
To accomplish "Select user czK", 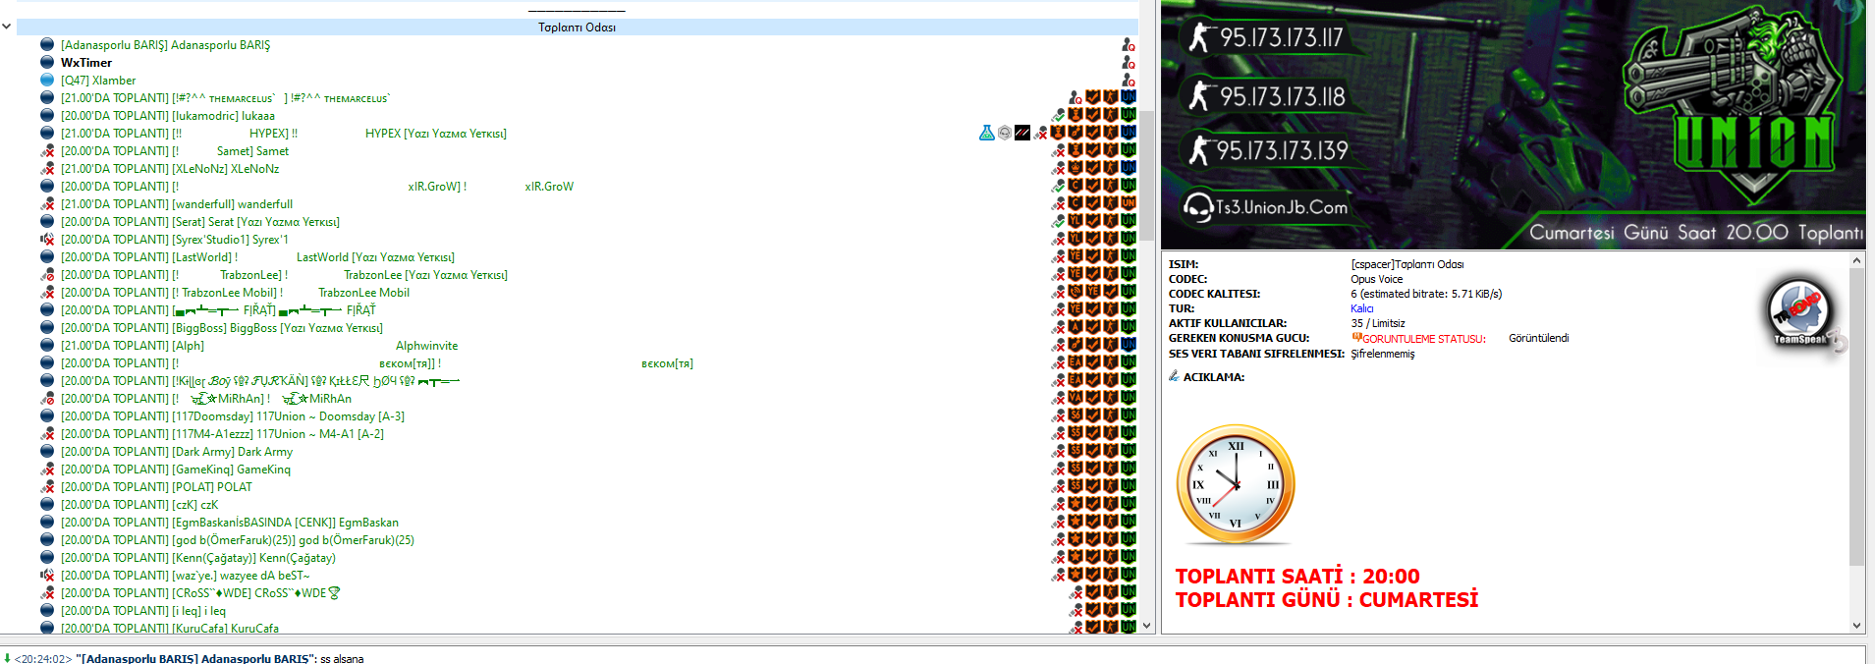I will [139, 505].
